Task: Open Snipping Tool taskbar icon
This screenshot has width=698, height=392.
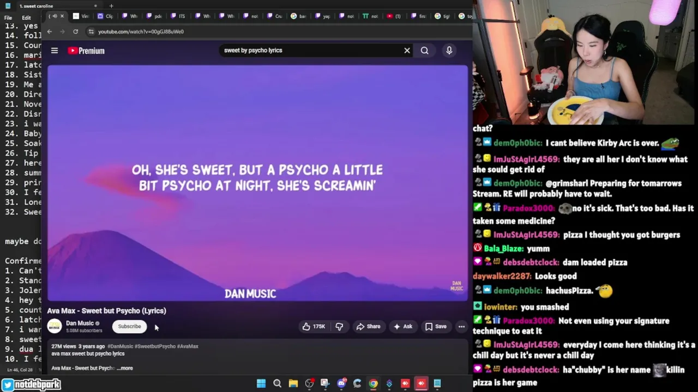Action: (325, 383)
